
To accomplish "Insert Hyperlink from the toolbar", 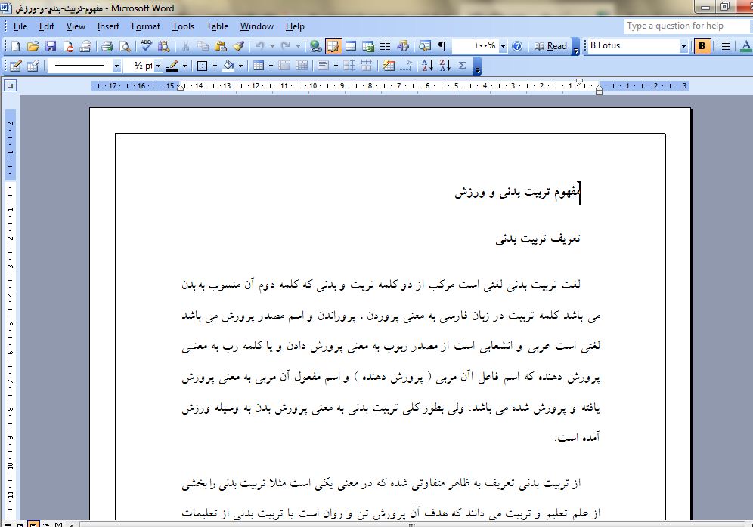I will pyautogui.click(x=315, y=46).
